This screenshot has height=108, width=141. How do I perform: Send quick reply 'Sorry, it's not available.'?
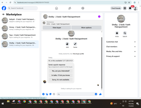[x=61, y=80]
